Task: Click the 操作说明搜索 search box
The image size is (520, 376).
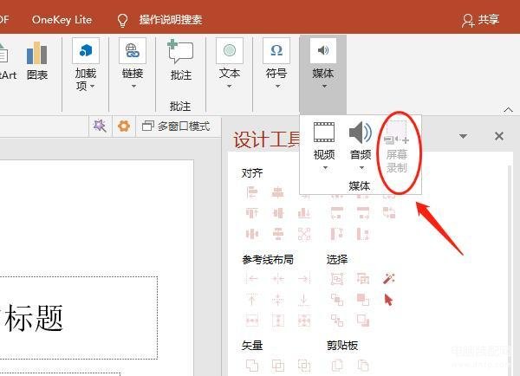Action: (171, 20)
